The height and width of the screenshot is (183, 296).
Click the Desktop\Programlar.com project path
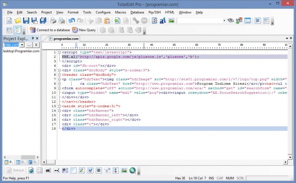point(21,51)
